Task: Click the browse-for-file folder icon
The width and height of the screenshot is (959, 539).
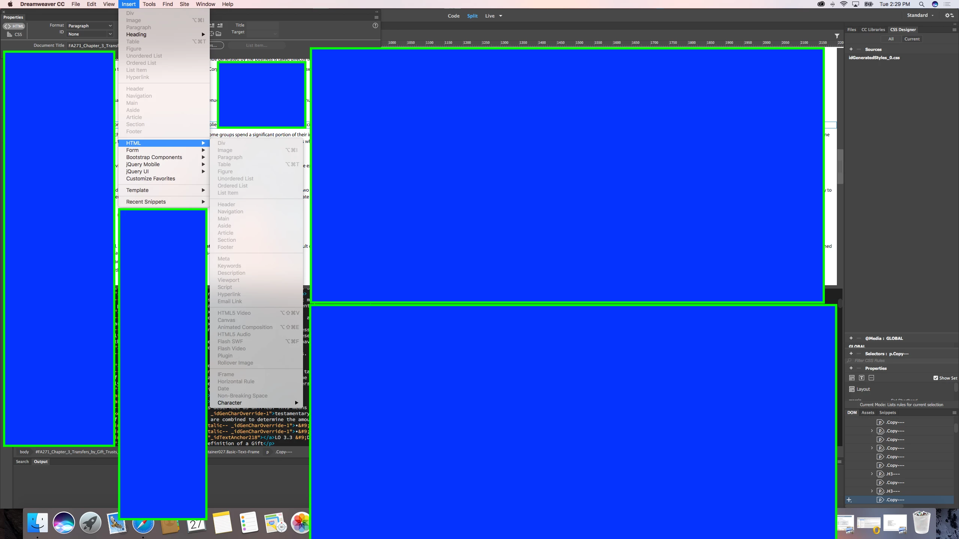Action: pyautogui.click(x=218, y=34)
